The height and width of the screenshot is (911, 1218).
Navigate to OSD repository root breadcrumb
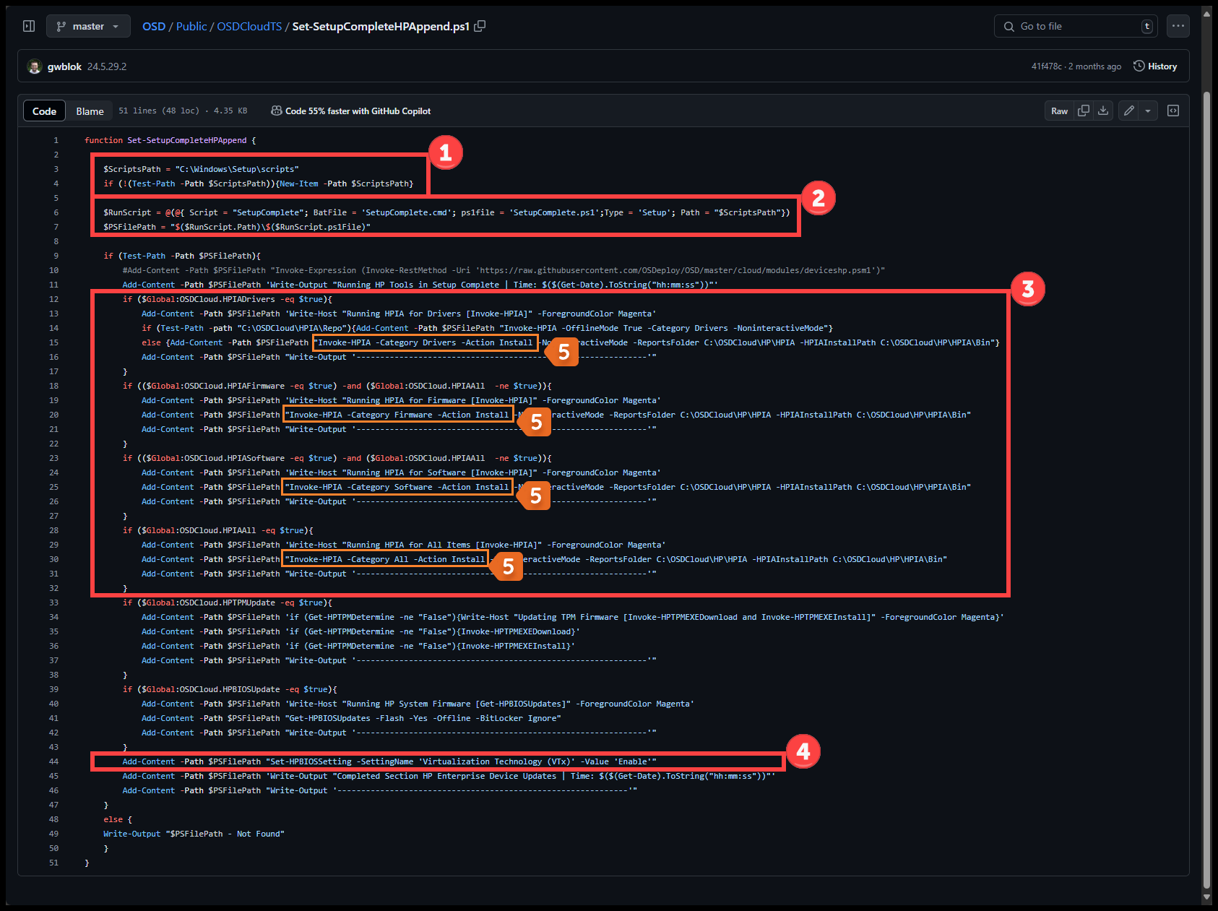point(153,26)
